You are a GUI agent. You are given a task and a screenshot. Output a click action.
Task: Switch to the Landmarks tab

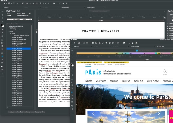(x=17, y=19)
